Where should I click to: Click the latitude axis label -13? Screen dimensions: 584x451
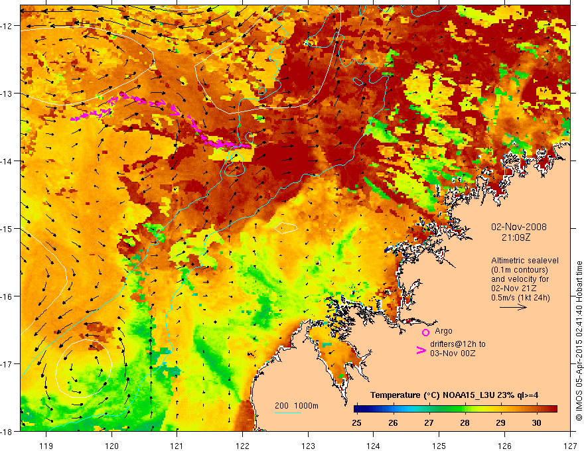pyautogui.click(x=7, y=94)
